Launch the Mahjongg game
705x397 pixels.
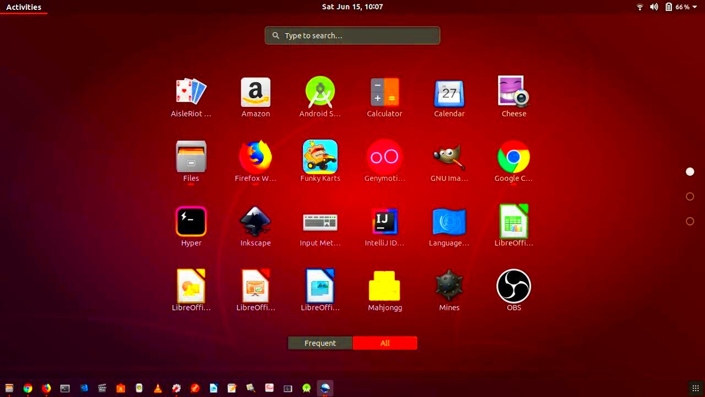[x=384, y=291]
